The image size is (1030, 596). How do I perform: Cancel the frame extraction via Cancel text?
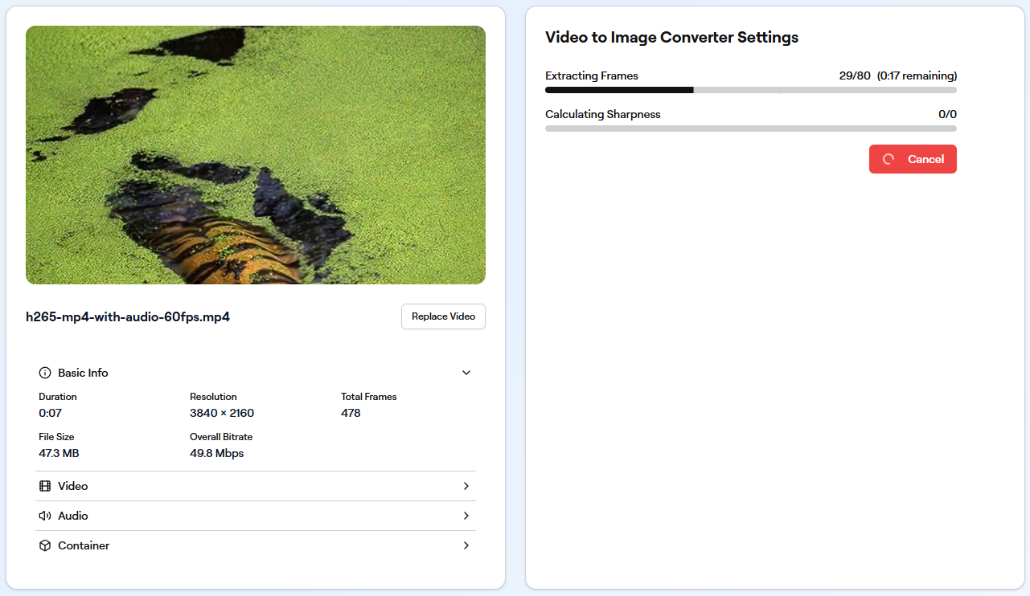[x=925, y=159]
